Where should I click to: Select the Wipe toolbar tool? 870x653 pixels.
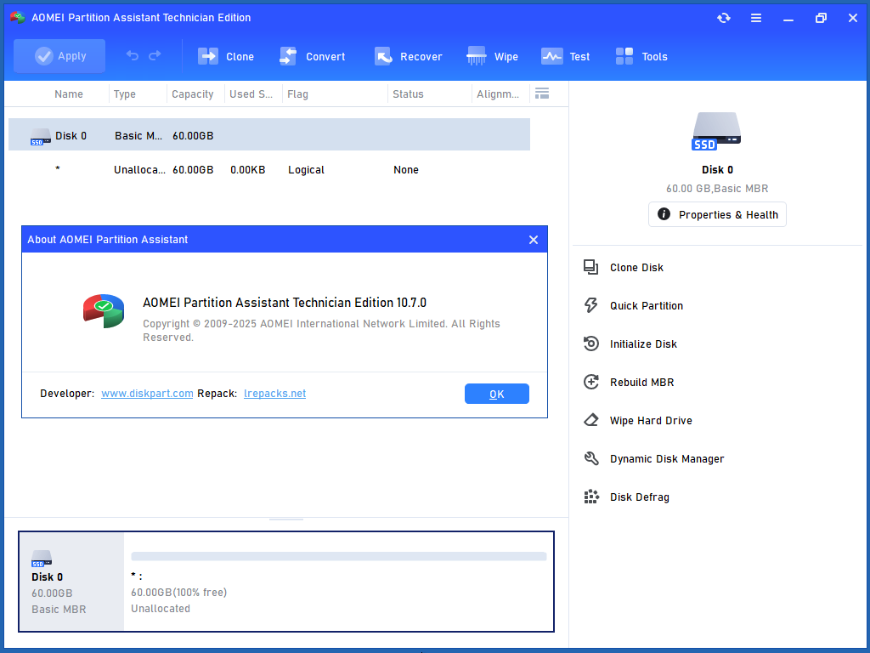point(493,56)
